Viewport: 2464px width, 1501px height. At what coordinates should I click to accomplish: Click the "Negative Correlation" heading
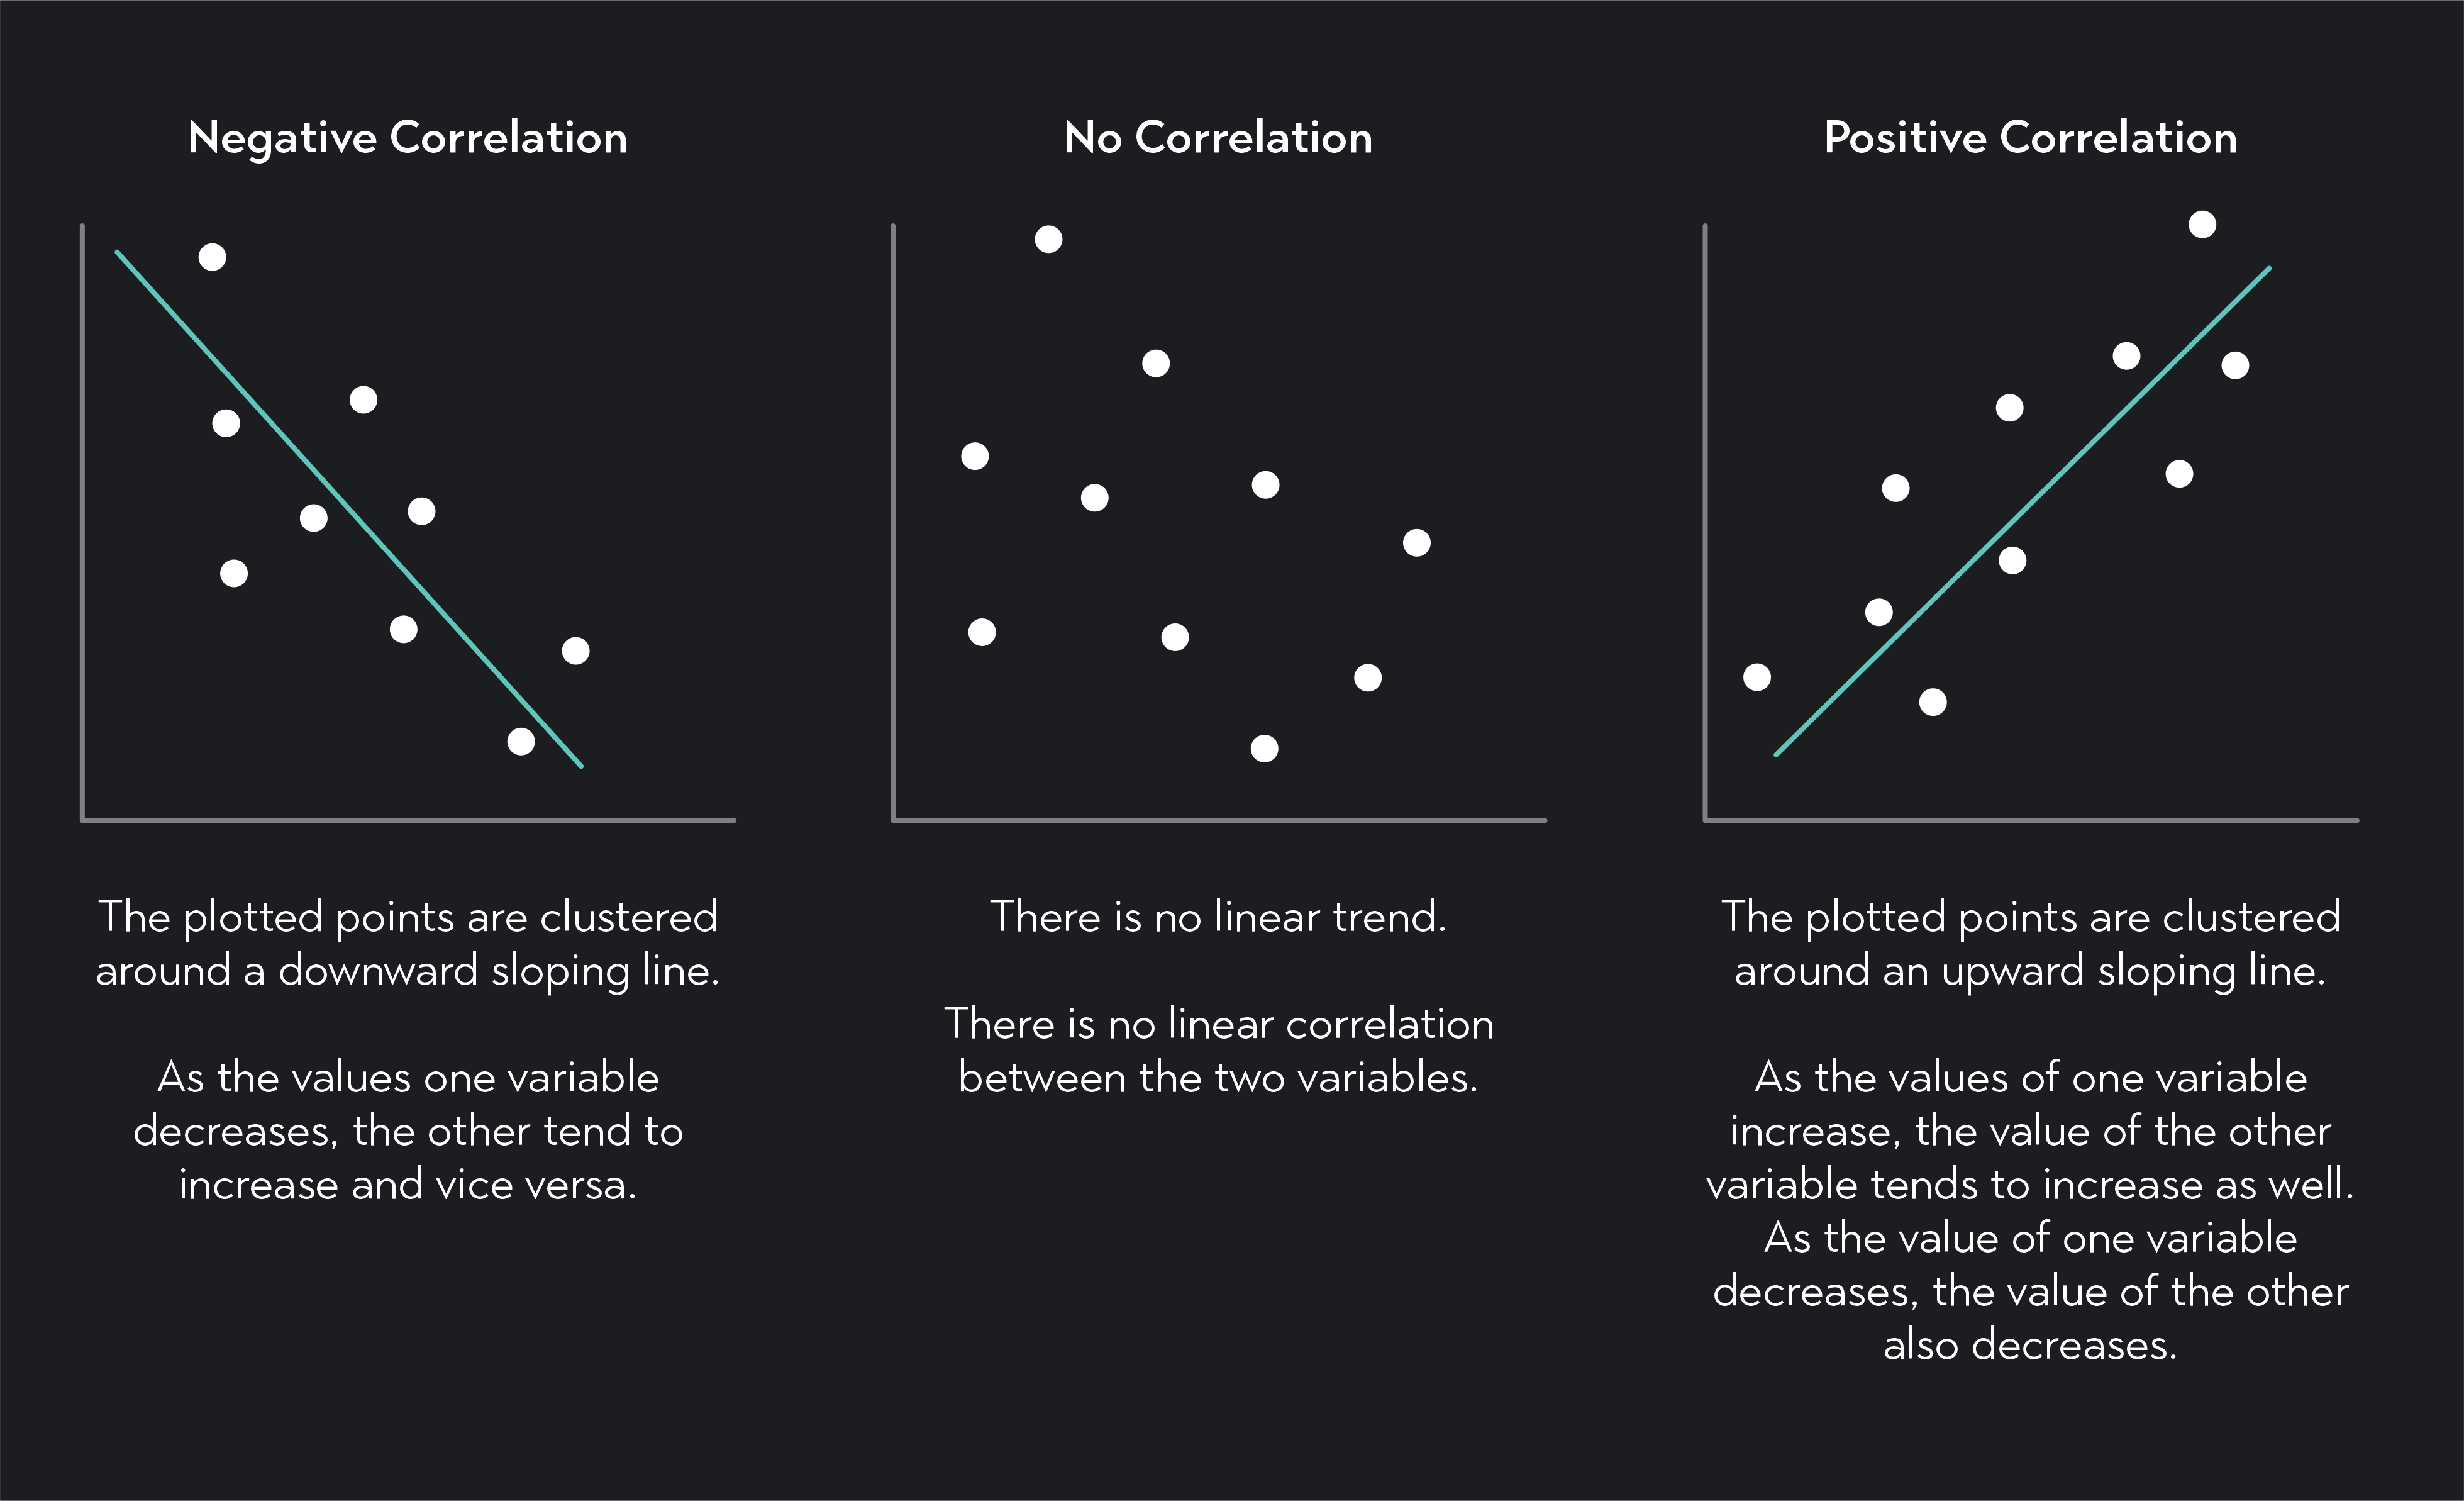(407, 137)
